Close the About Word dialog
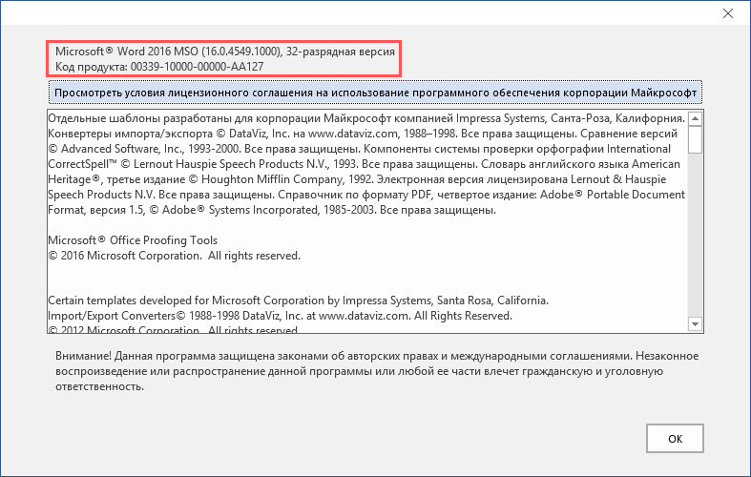751x477 pixels. [x=728, y=13]
